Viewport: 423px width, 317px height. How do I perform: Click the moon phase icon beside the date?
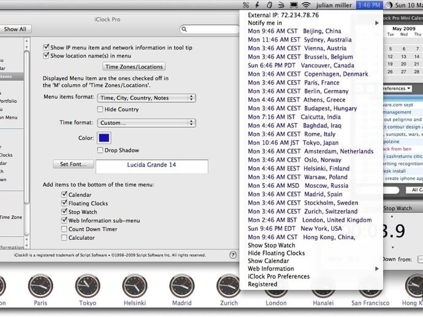[x=389, y=5]
